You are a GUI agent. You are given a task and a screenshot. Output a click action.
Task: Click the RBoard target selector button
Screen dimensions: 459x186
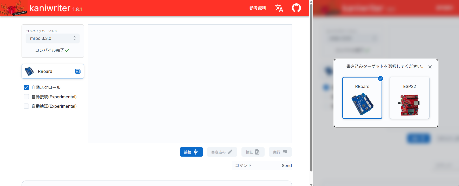point(53,71)
